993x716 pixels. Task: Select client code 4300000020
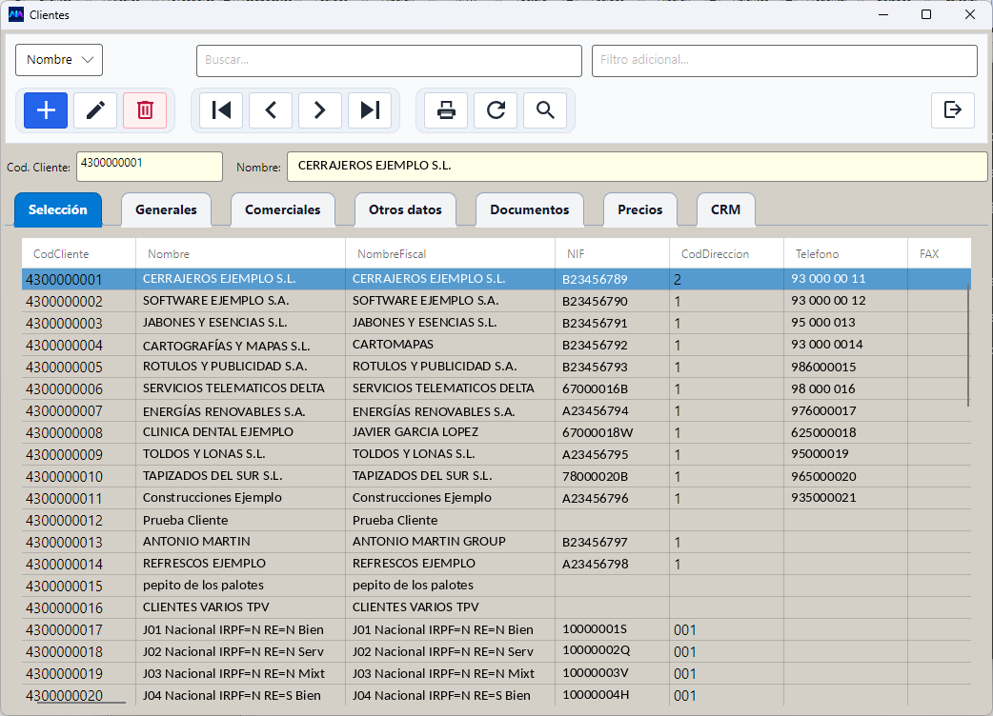64,696
